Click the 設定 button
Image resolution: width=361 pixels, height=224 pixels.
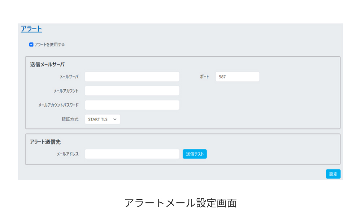[333, 174]
